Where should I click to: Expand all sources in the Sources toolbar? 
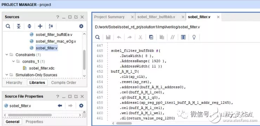[x=30, y=26]
